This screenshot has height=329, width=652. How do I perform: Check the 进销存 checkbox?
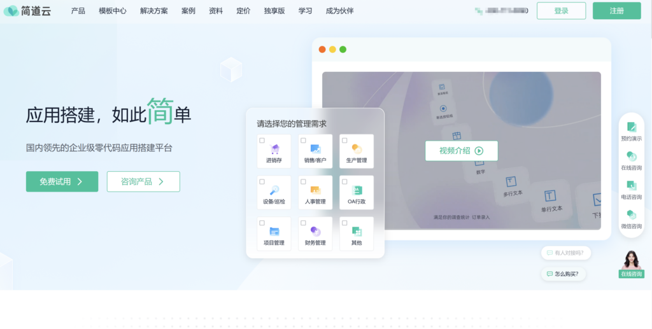click(262, 141)
